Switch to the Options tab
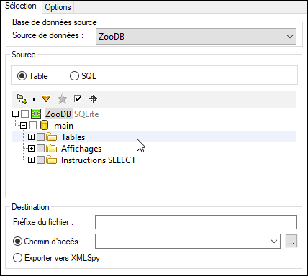308x276 pixels. pyautogui.click(x=58, y=7)
